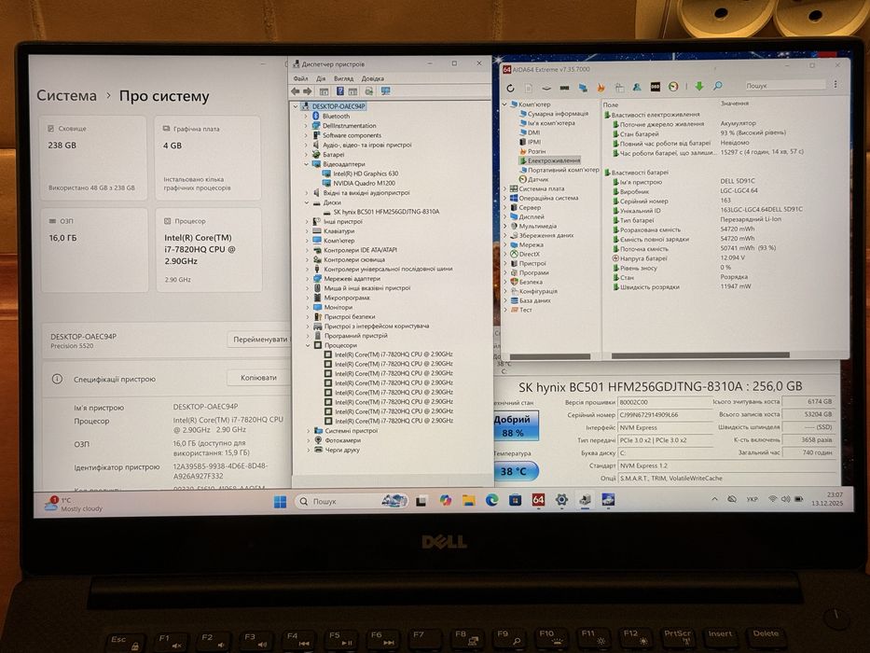Expand the Мережеві адаптери node
This screenshot has height=653, width=870.
click(x=307, y=279)
